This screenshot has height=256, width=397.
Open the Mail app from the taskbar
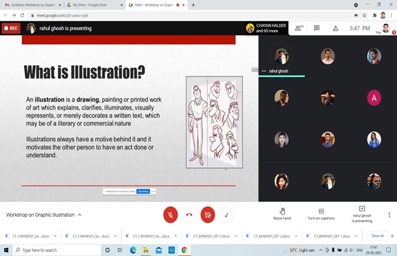[159, 250]
